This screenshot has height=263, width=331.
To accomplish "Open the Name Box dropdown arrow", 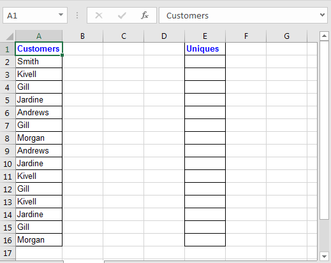I will click(x=61, y=15).
